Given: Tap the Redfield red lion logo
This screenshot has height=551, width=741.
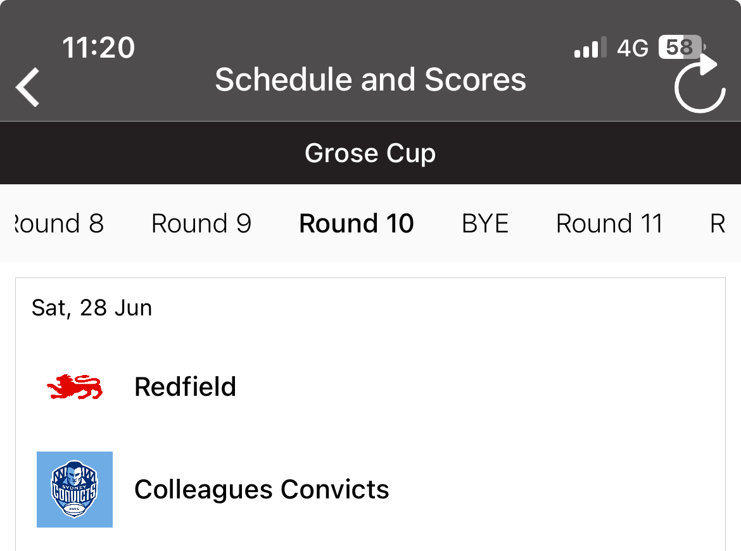Looking at the screenshot, I should coord(75,387).
